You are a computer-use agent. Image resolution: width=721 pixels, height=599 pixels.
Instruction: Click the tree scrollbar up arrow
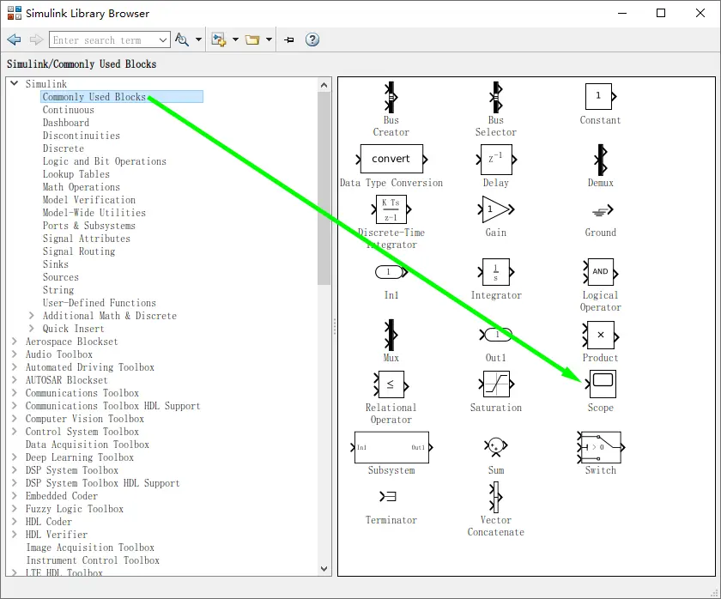[324, 85]
